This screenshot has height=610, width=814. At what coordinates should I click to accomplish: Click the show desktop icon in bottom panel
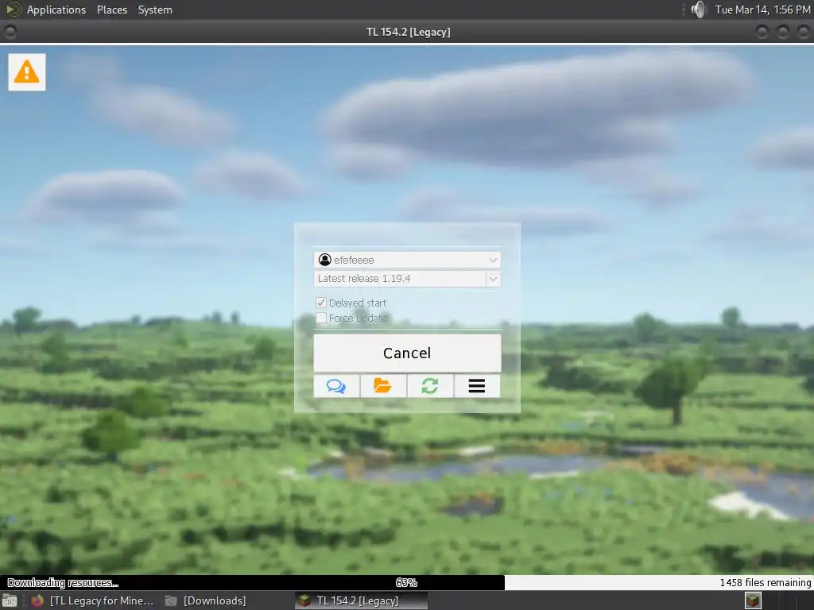pos(10,600)
